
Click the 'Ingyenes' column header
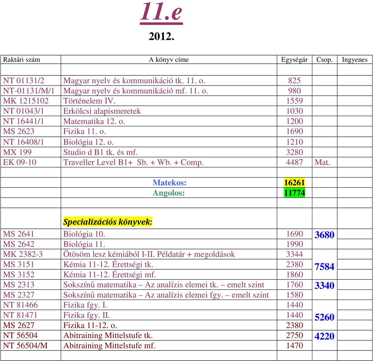[x=355, y=59]
